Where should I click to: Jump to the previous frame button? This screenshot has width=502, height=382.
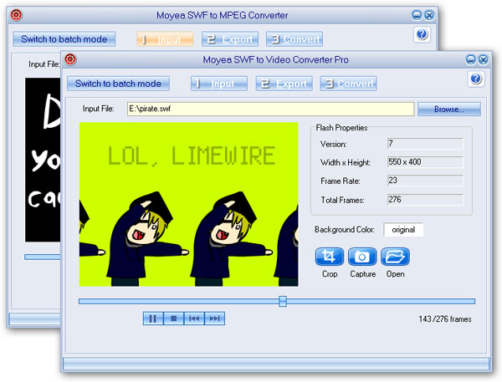click(x=194, y=318)
